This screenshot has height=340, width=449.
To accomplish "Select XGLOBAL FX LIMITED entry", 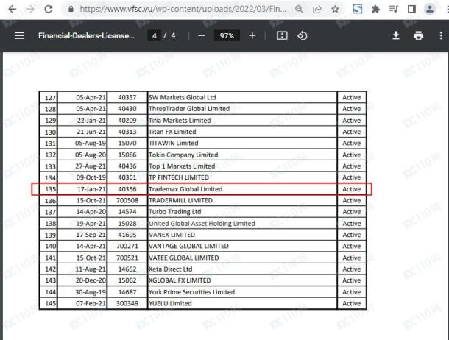I will (x=180, y=280).
